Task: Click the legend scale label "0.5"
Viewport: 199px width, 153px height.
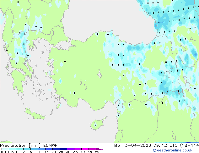Action: pyautogui.click(x=11, y=152)
